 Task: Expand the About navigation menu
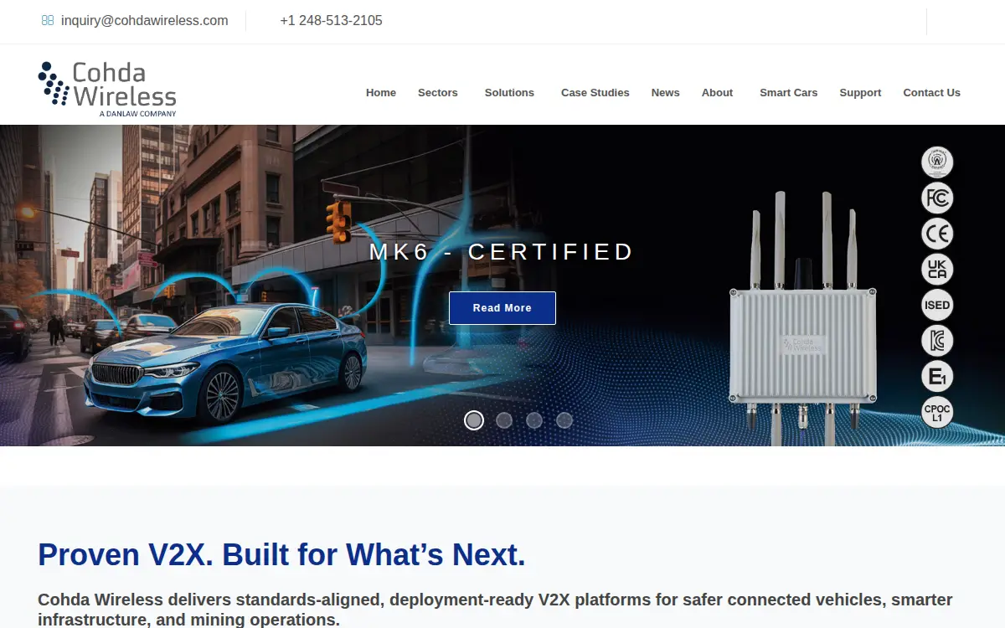pyautogui.click(x=718, y=93)
